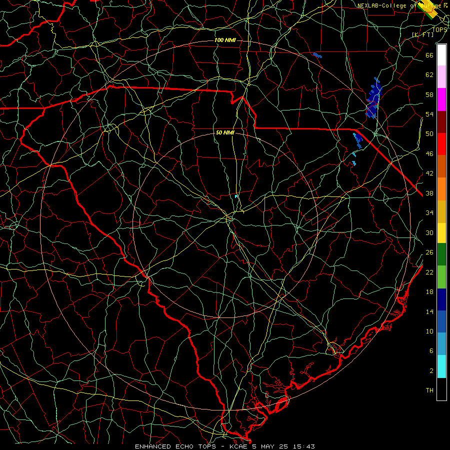
Task: Click the 14 scale label
Action: (429, 311)
